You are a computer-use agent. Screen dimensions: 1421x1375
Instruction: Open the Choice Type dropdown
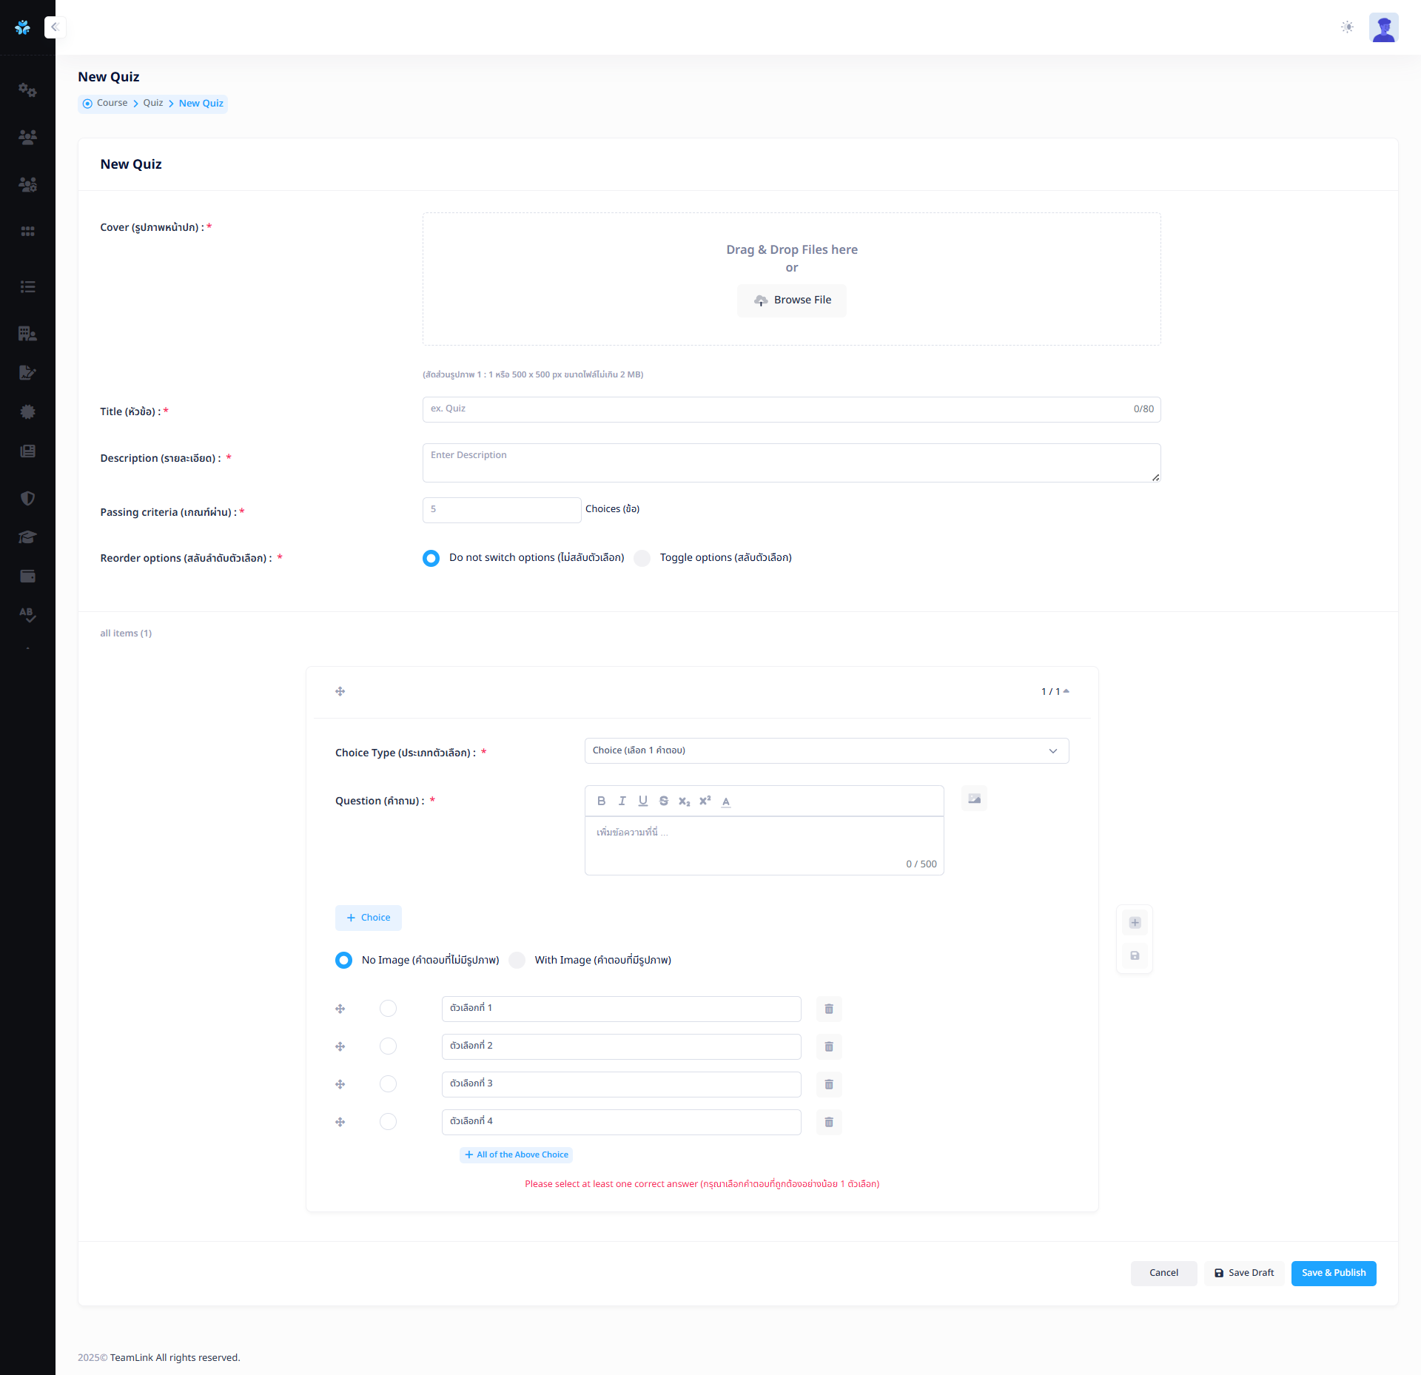pyautogui.click(x=826, y=750)
